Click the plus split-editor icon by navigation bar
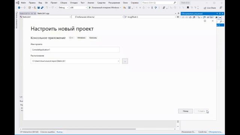The height and width of the screenshot is (135, 240). (178, 17)
